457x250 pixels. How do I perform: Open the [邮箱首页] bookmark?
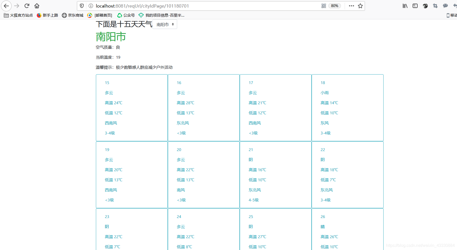point(100,15)
